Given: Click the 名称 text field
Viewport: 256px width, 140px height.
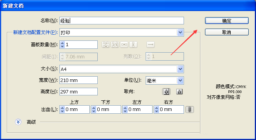Looking at the screenshot, I should click(121, 21).
